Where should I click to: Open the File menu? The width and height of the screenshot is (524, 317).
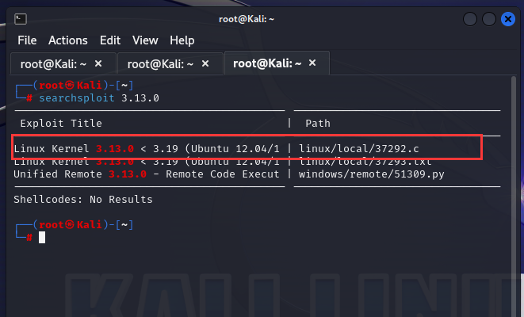[x=27, y=40]
